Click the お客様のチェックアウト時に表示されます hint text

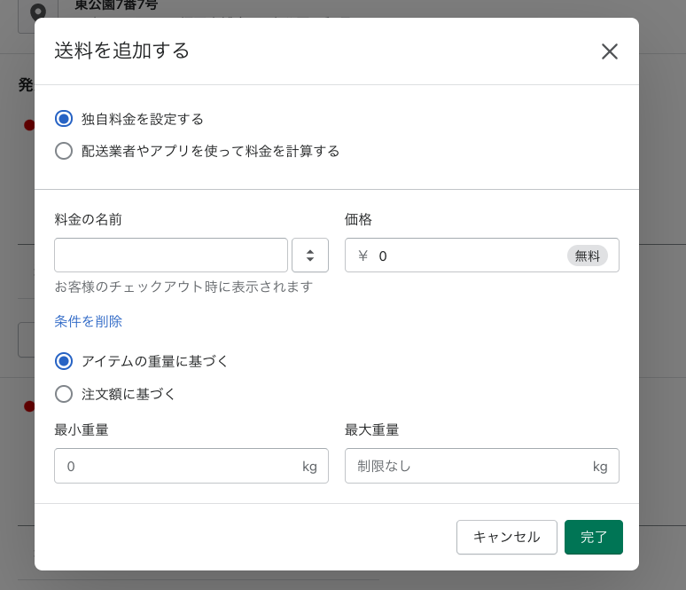(183, 287)
